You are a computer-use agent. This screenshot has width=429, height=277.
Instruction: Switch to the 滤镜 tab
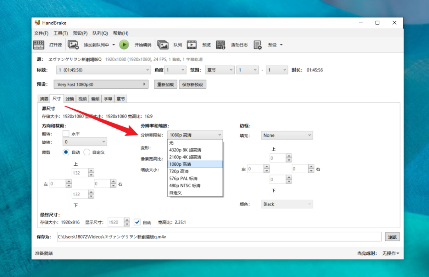[70, 99]
